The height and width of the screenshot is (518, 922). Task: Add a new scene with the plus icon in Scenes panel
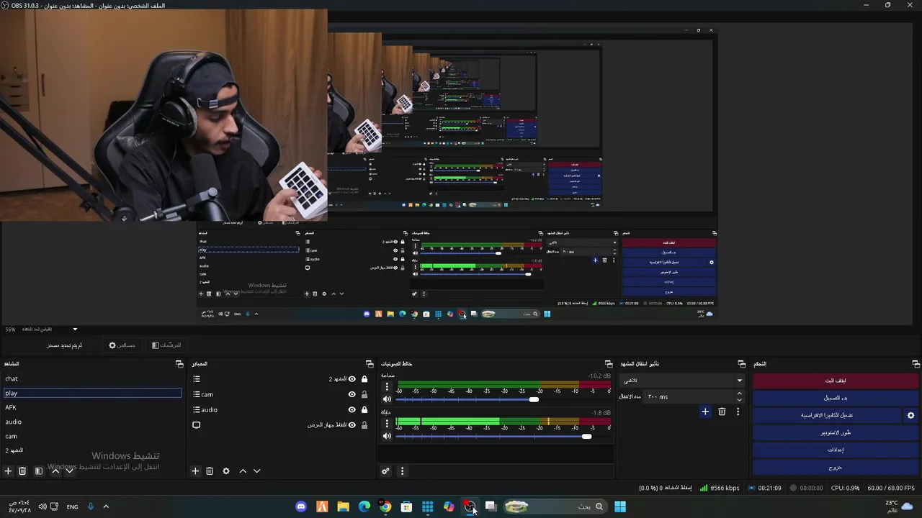click(9, 471)
